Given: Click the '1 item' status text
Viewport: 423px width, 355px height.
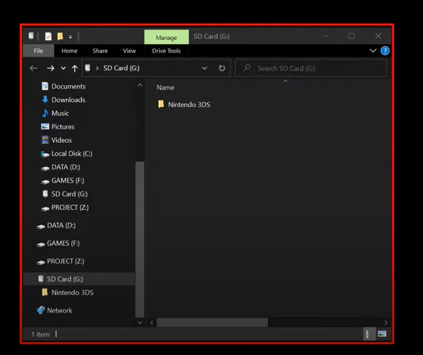Looking at the screenshot, I should pos(41,334).
